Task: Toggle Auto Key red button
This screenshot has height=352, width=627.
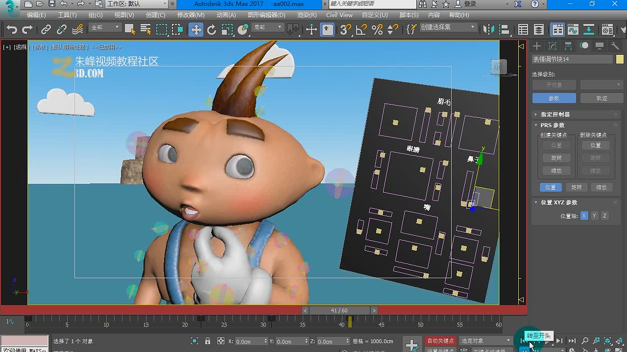Action: (x=440, y=341)
